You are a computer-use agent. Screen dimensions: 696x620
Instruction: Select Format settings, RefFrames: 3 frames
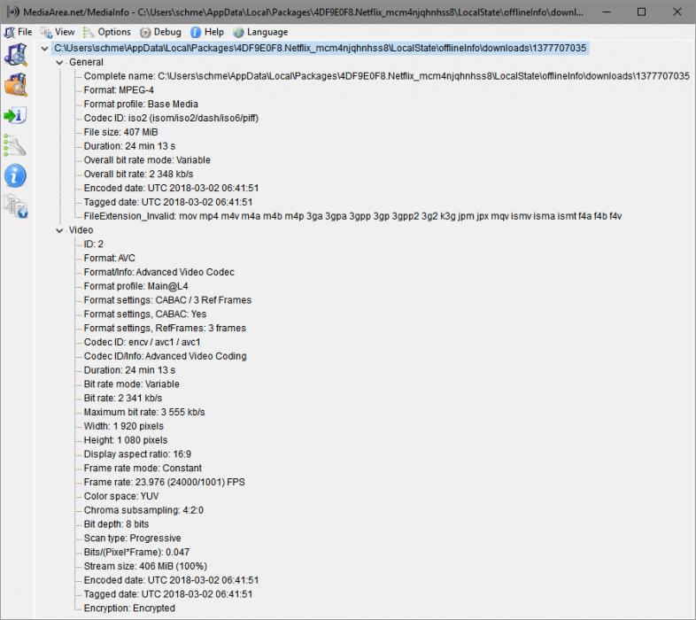point(165,329)
